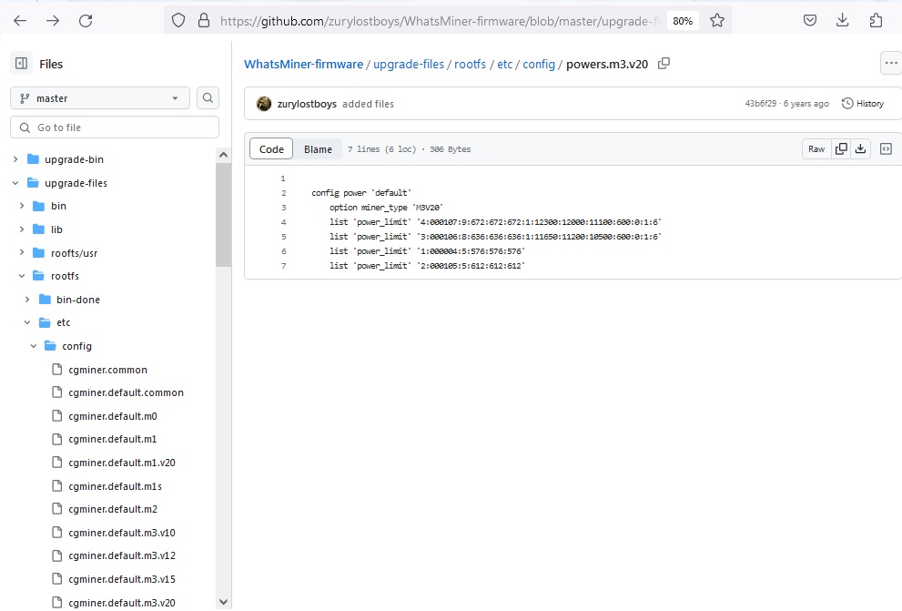Adjust the browser zoom level 80% indicator

(681, 20)
